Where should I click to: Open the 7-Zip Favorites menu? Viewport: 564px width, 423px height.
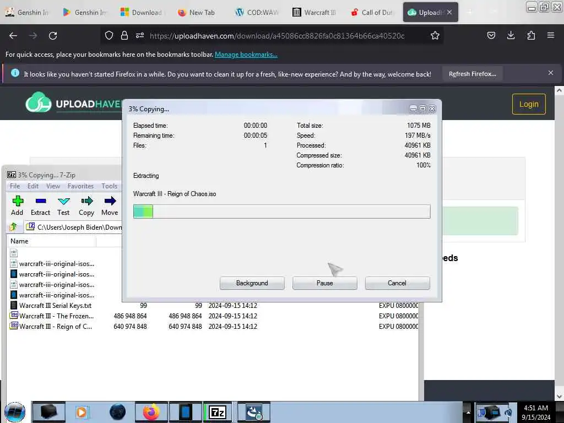pos(80,186)
